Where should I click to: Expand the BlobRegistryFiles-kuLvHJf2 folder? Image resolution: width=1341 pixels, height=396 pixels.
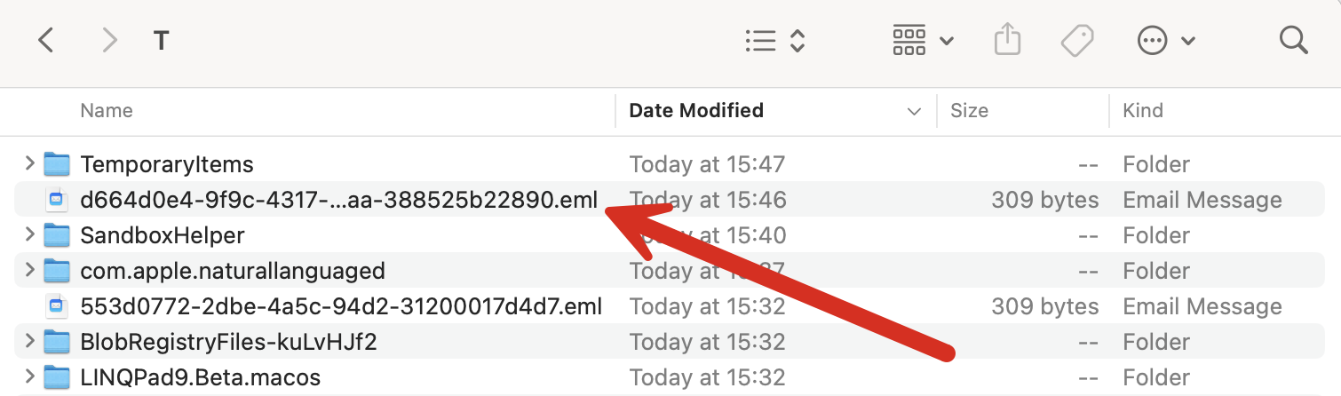(29, 341)
